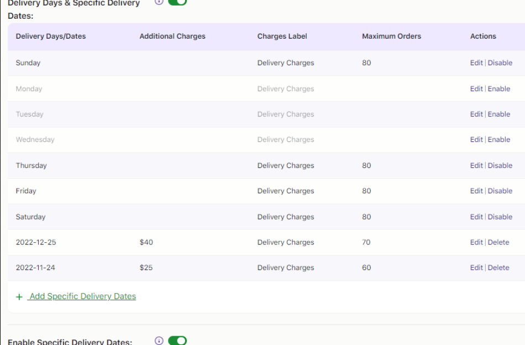This screenshot has width=525, height=345.
Task: Disable Sunday delivery
Action: click(x=501, y=62)
